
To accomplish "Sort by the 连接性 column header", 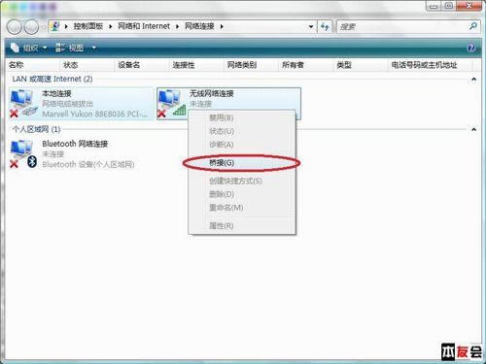I will pyautogui.click(x=196, y=65).
